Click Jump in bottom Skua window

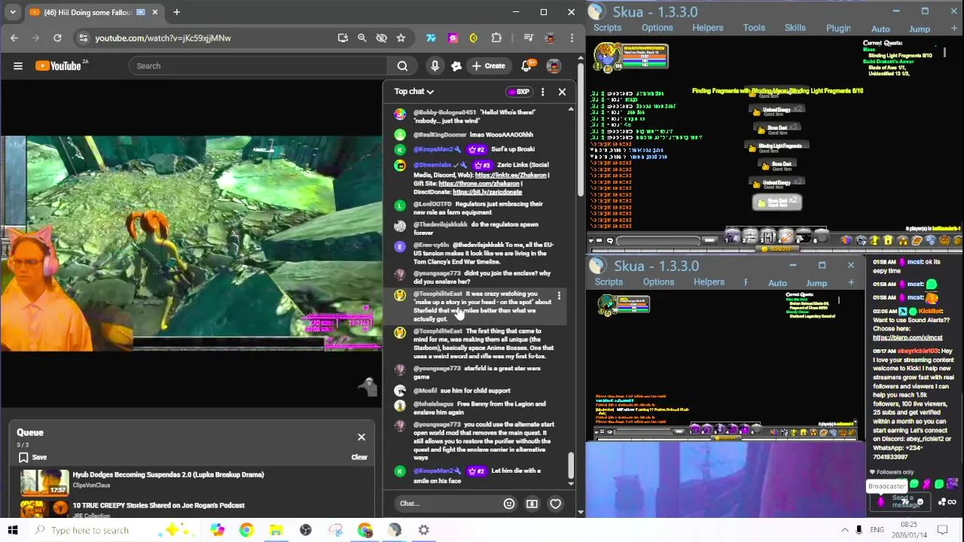(x=816, y=283)
